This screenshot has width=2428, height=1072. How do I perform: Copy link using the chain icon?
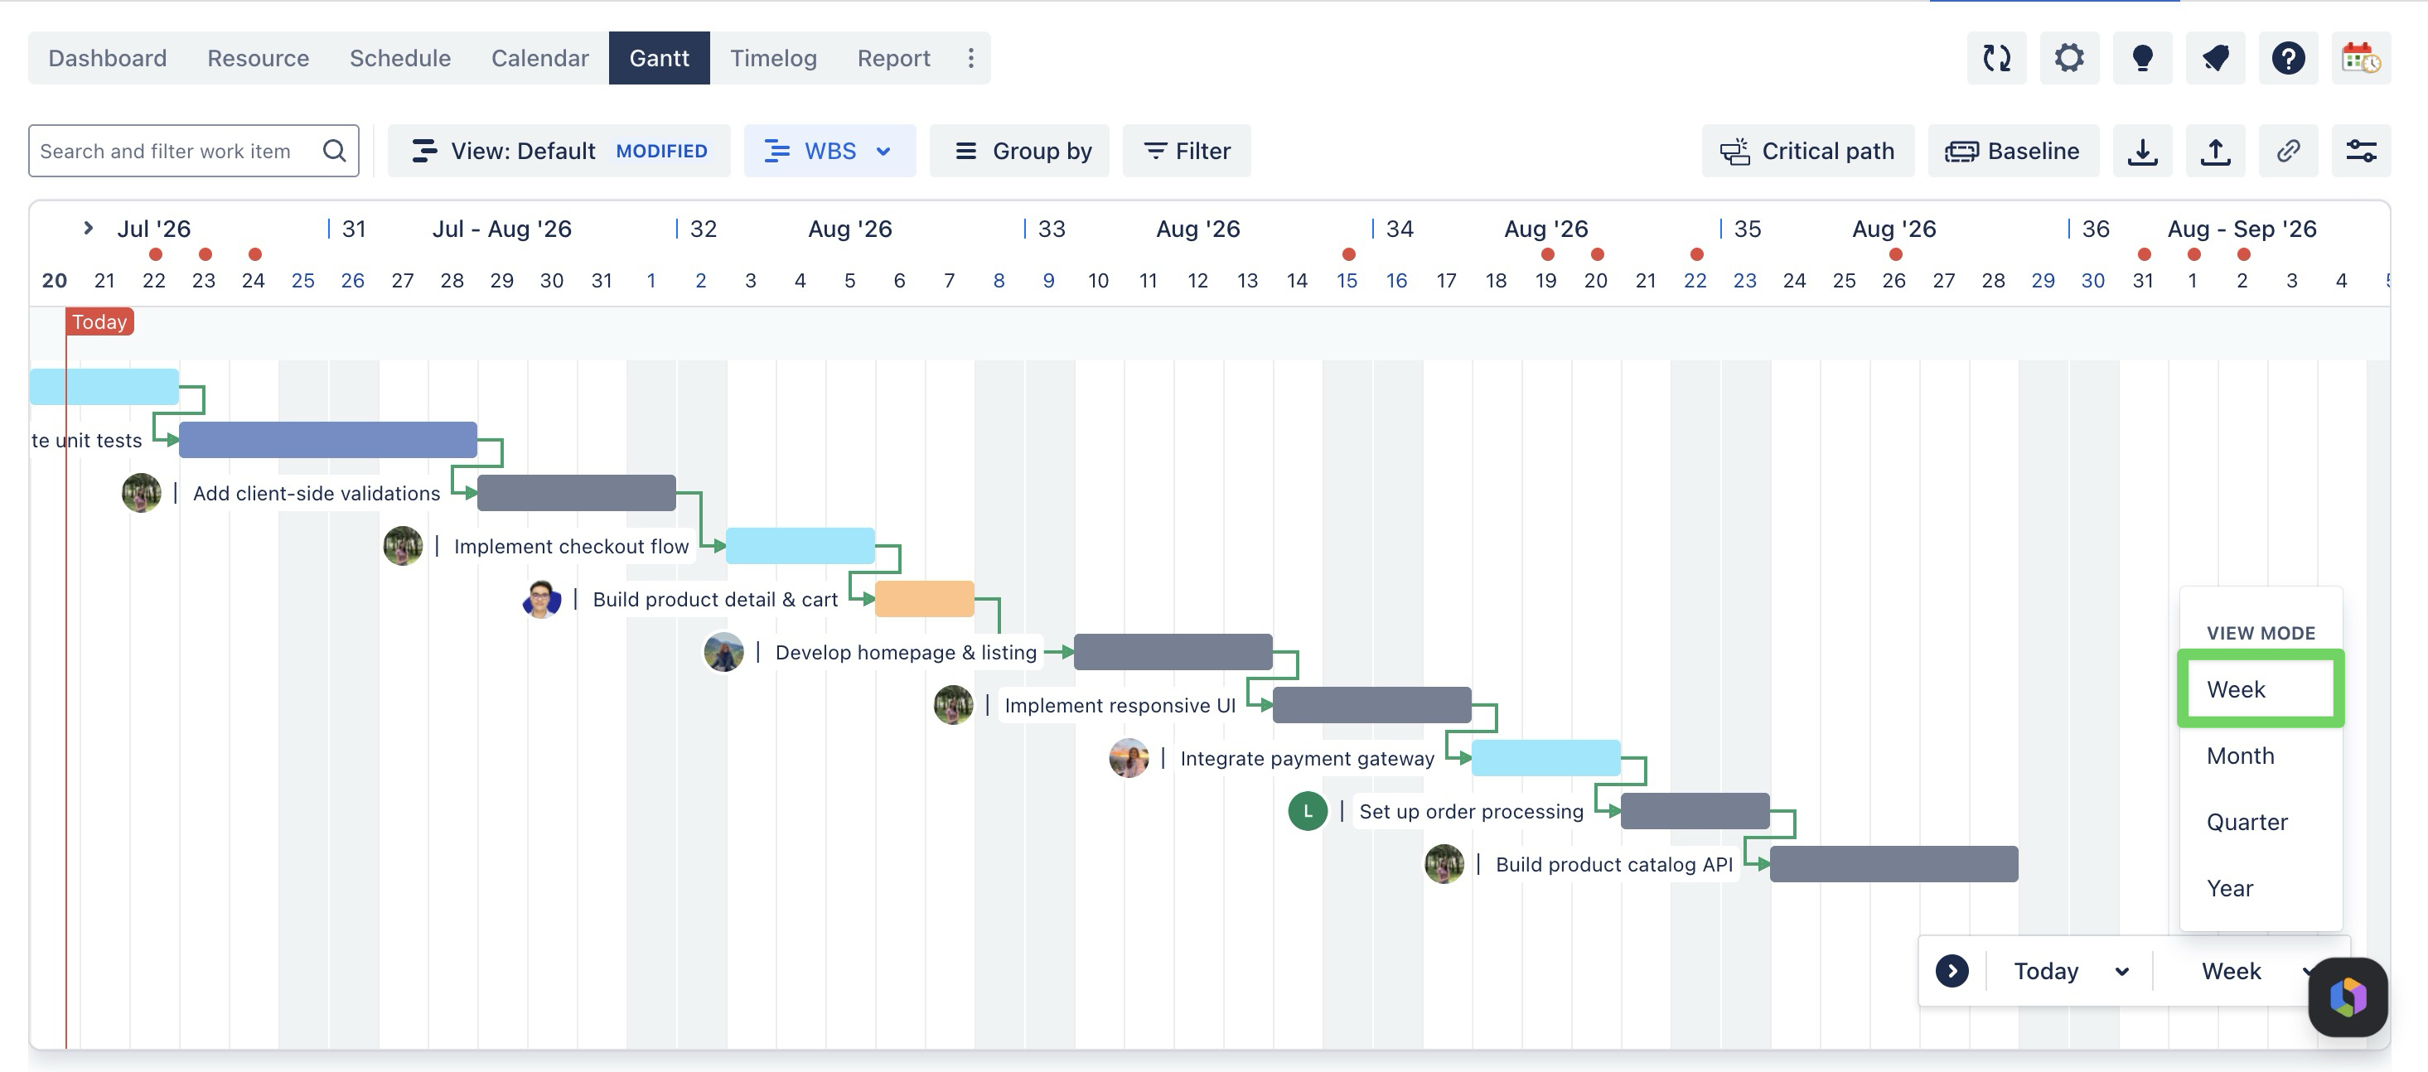(x=2288, y=151)
